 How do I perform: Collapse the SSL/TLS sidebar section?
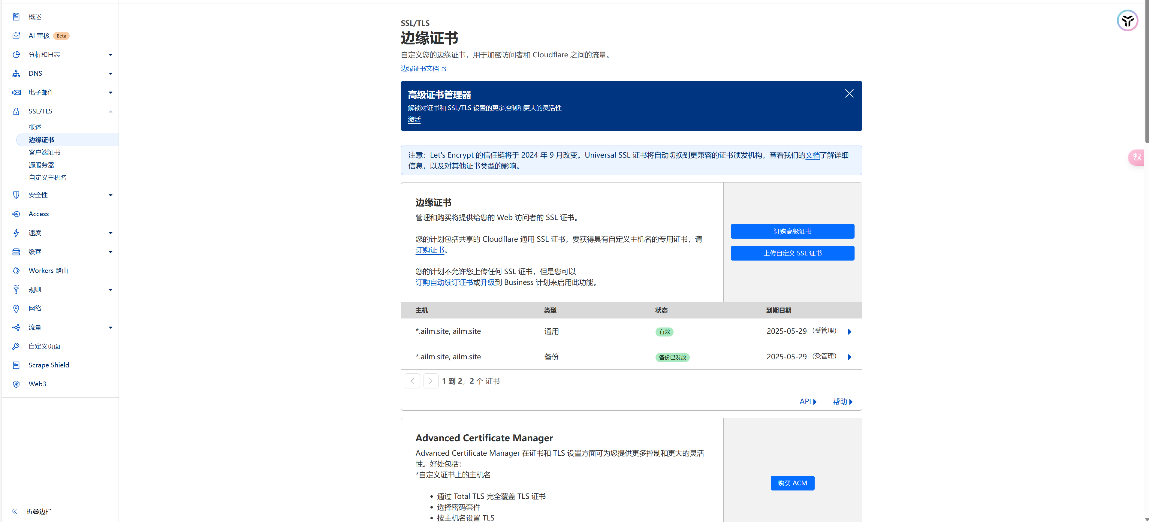[x=110, y=112]
